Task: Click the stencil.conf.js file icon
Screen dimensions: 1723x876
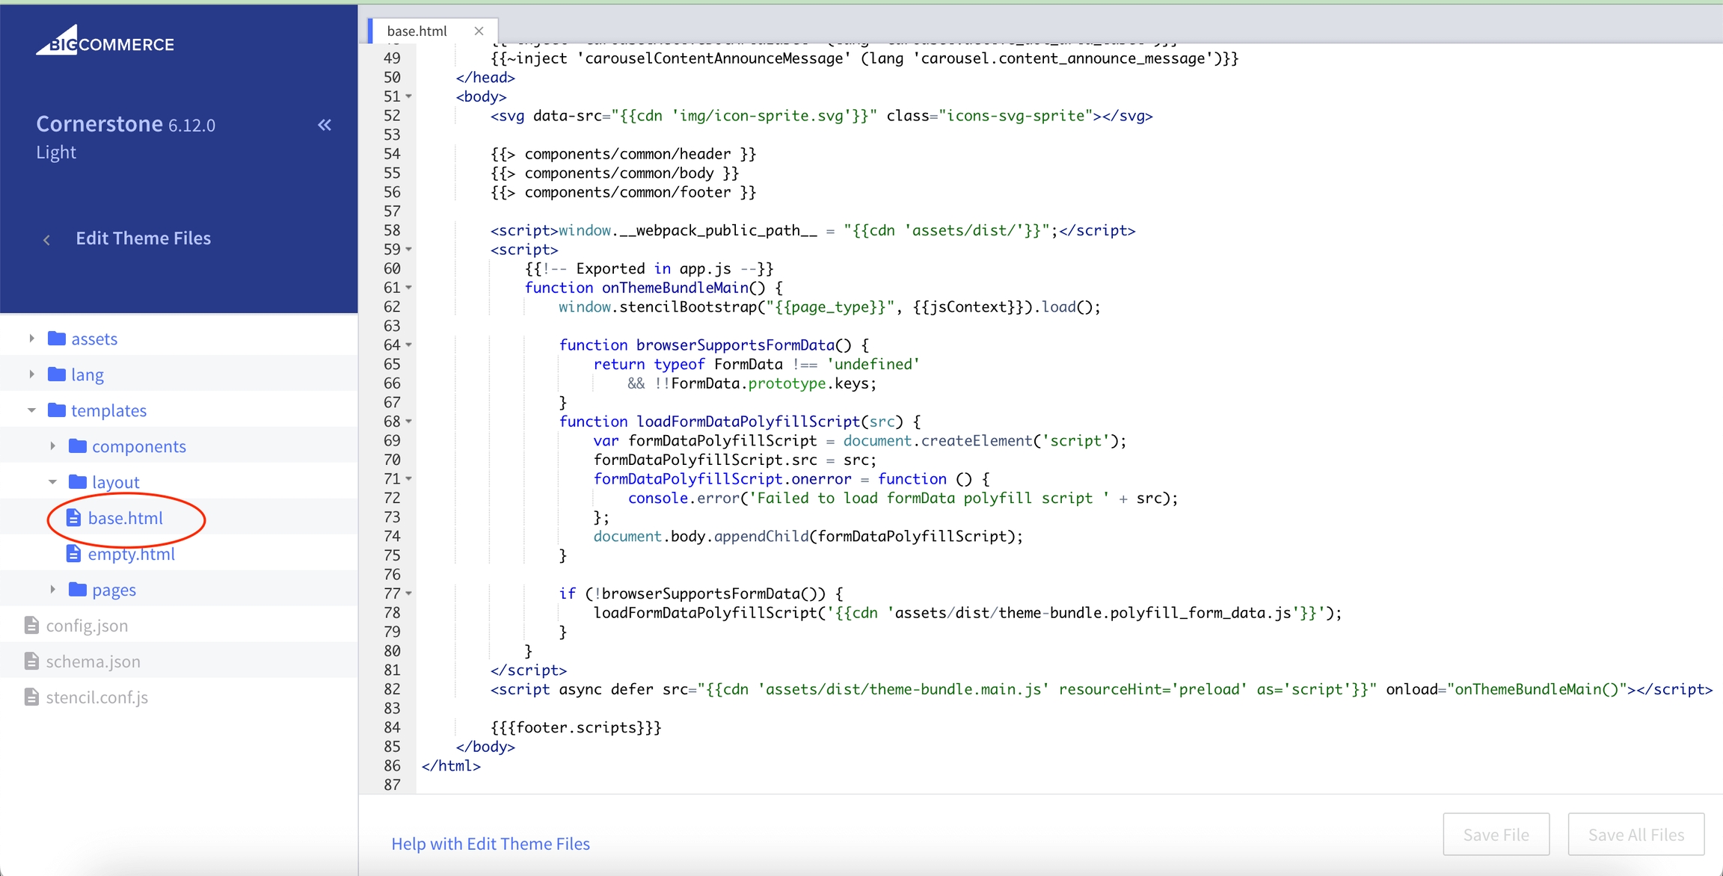Action: tap(31, 697)
